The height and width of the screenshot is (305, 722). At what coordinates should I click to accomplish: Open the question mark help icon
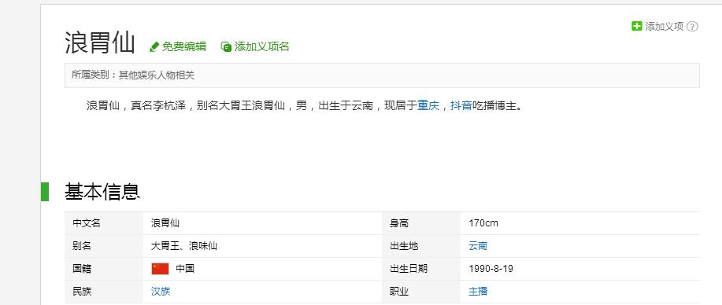click(x=692, y=26)
